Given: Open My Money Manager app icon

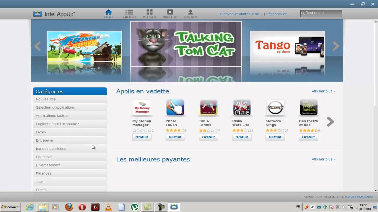Looking at the screenshot, I should coord(142,107).
